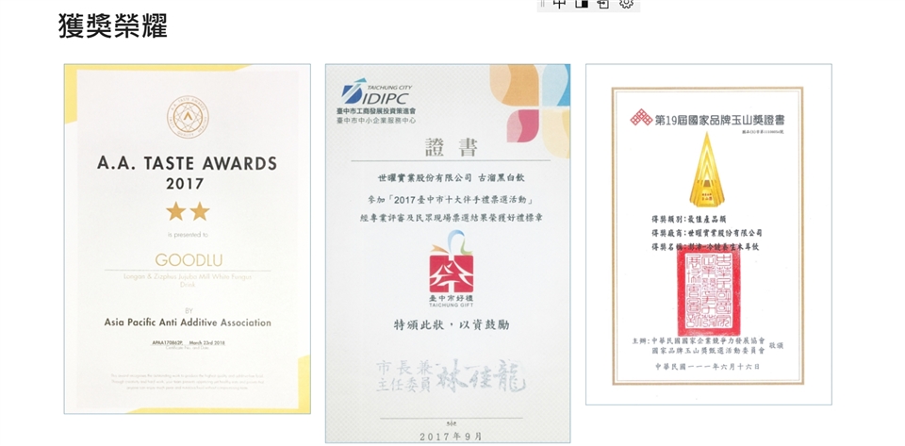The height and width of the screenshot is (446, 905).
Task: Open the Taichung City IDIPC certificate image
Action: [x=447, y=253]
